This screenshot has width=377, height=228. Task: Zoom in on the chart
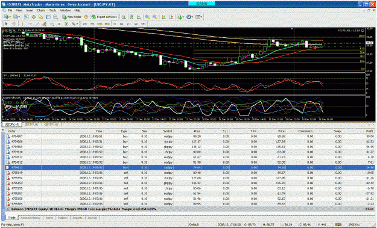(147, 17)
